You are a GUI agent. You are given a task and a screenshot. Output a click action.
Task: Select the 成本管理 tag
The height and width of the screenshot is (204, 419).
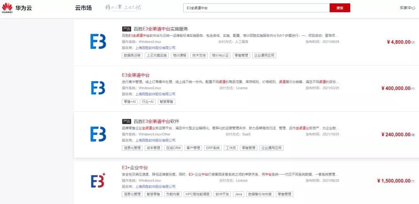pos(153,148)
